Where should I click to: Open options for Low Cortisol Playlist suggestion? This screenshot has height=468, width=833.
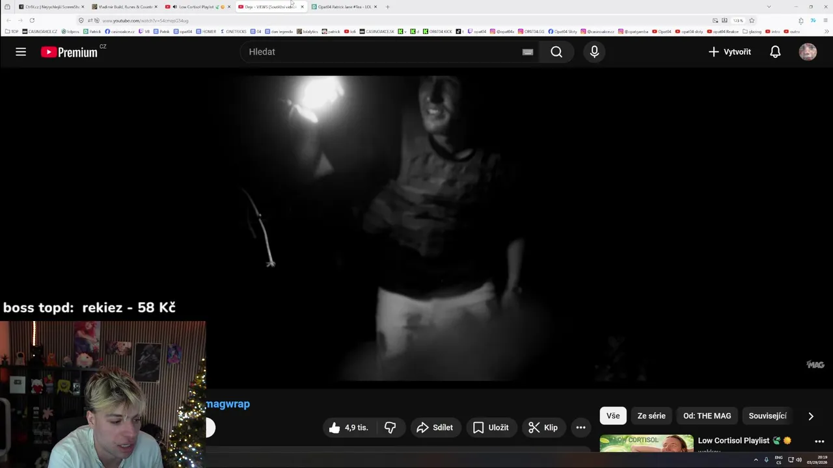point(819,441)
